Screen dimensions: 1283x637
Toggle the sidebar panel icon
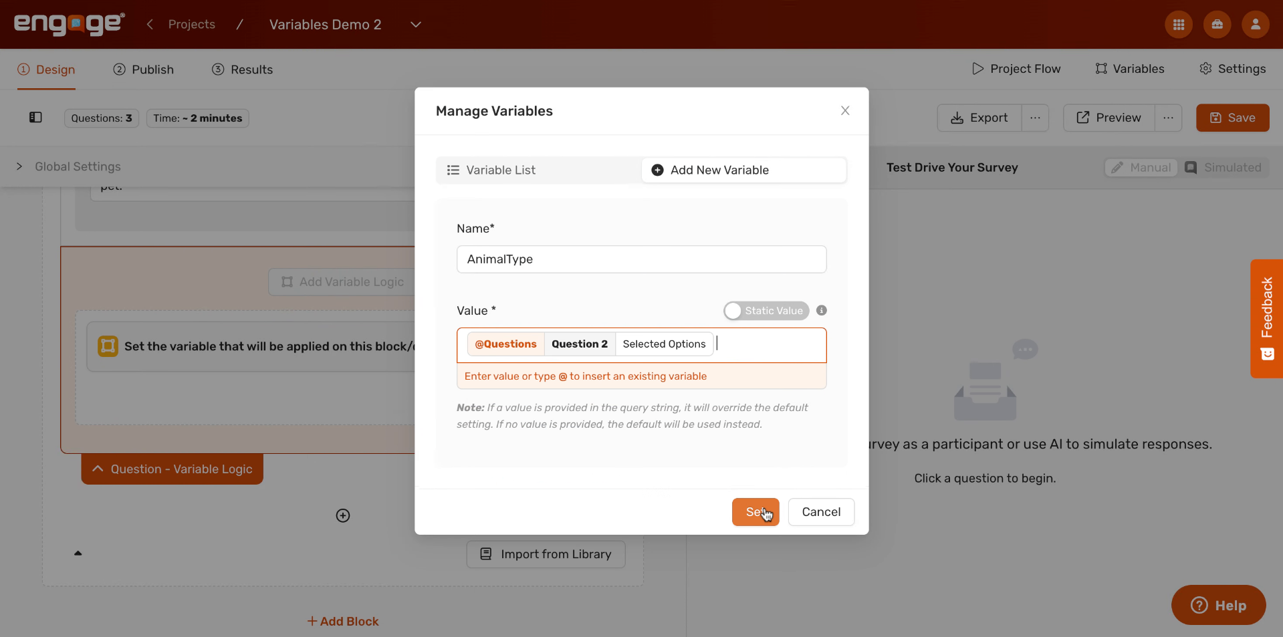point(35,118)
